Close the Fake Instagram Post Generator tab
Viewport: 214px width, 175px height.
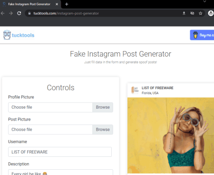(x=57, y=4)
